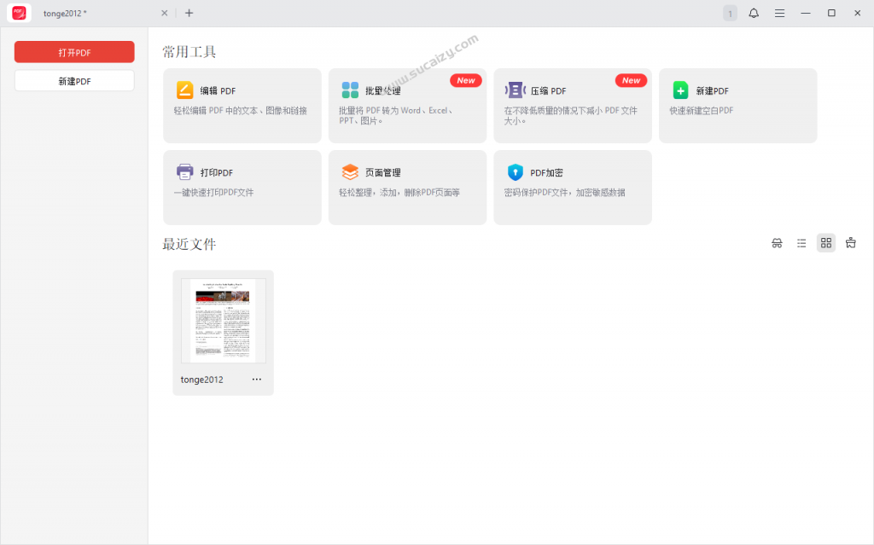Image resolution: width=874 pixels, height=545 pixels.
Task: Click the tab count indicator button
Action: click(730, 13)
